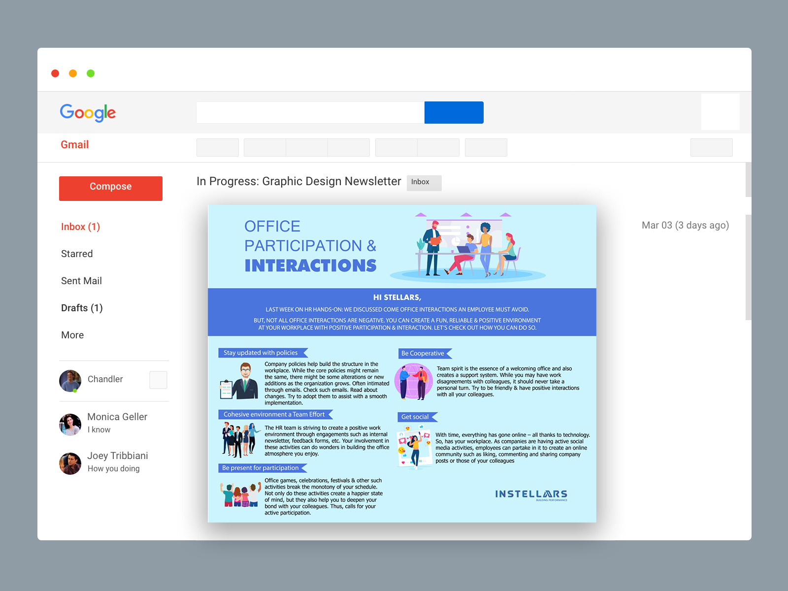Click Joey Tribbiani's avatar thumbnail
This screenshot has height=591, width=788.
pos(70,463)
